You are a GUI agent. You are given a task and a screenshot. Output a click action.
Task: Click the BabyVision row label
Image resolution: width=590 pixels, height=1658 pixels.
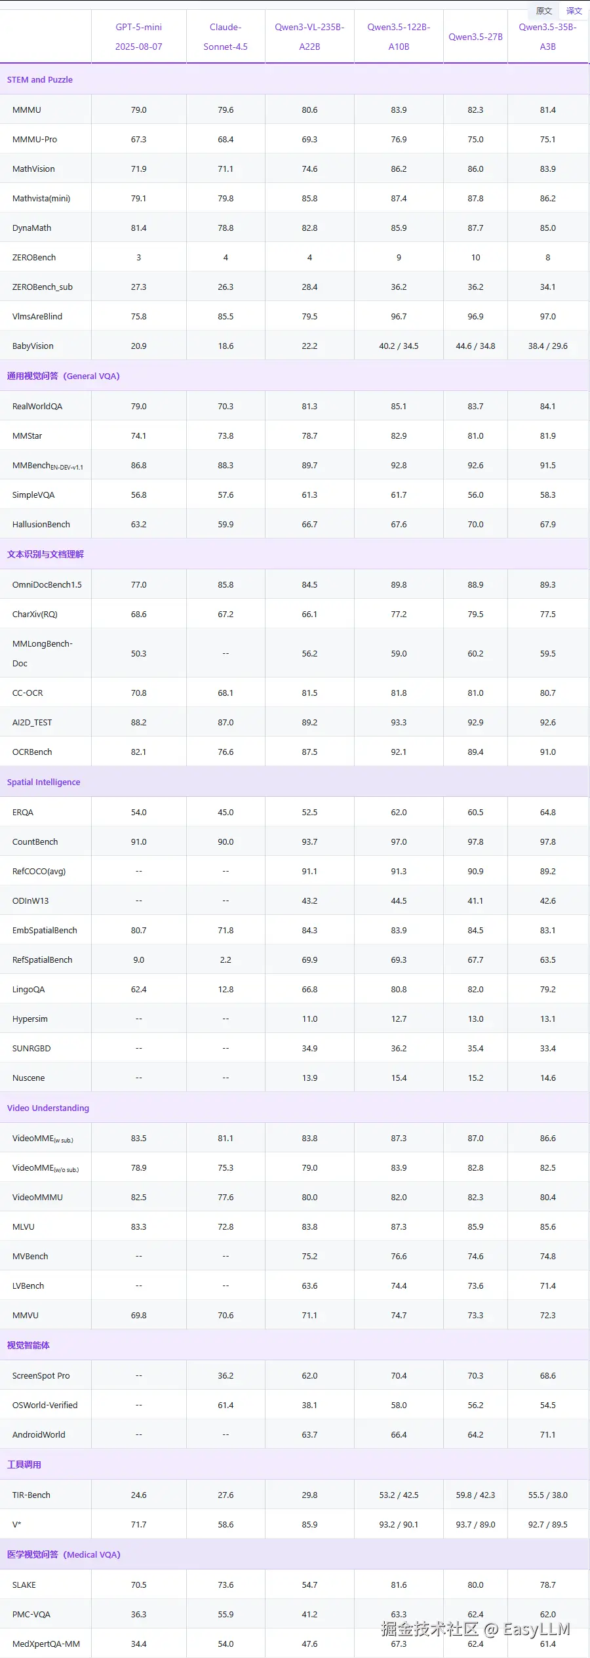pos(33,346)
